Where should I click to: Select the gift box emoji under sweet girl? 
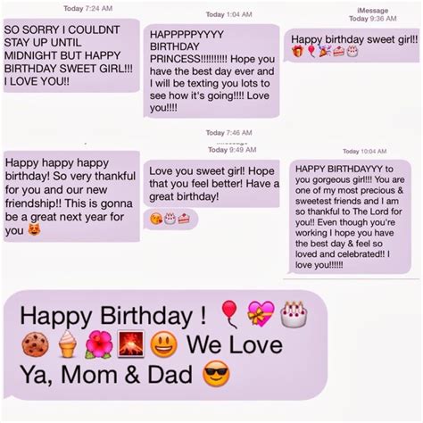pyautogui.click(x=297, y=51)
